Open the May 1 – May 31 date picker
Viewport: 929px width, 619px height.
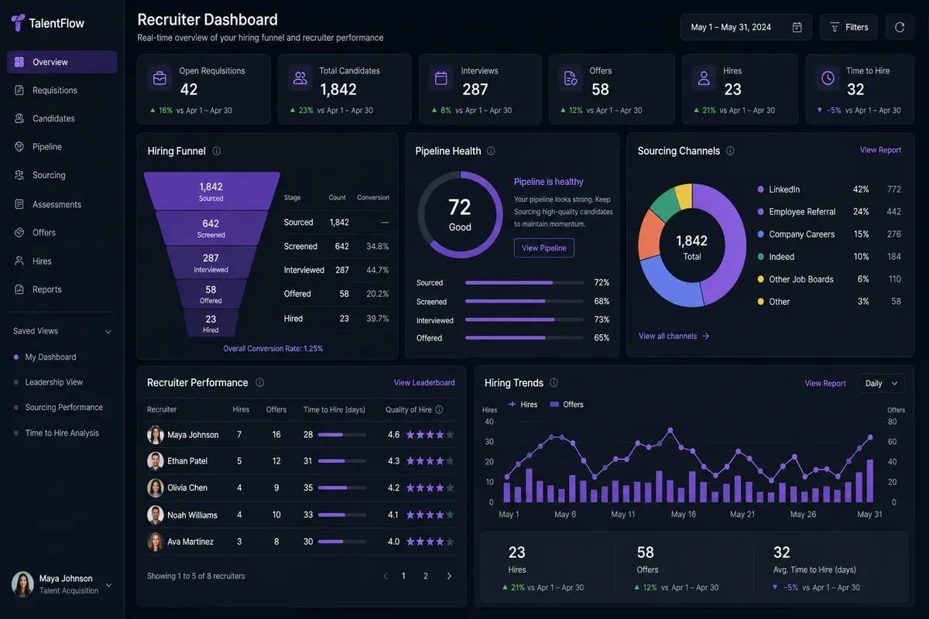pyautogui.click(x=746, y=27)
